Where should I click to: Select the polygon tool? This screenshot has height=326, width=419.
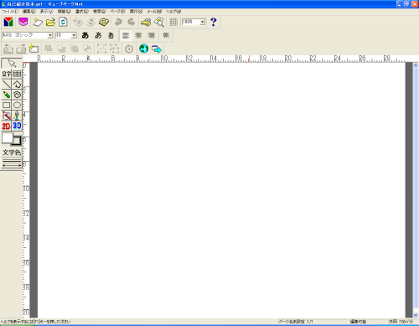(17, 84)
